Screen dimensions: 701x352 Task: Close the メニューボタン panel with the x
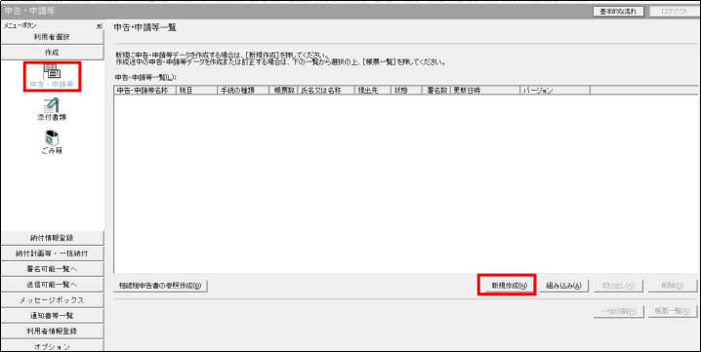[100, 26]
